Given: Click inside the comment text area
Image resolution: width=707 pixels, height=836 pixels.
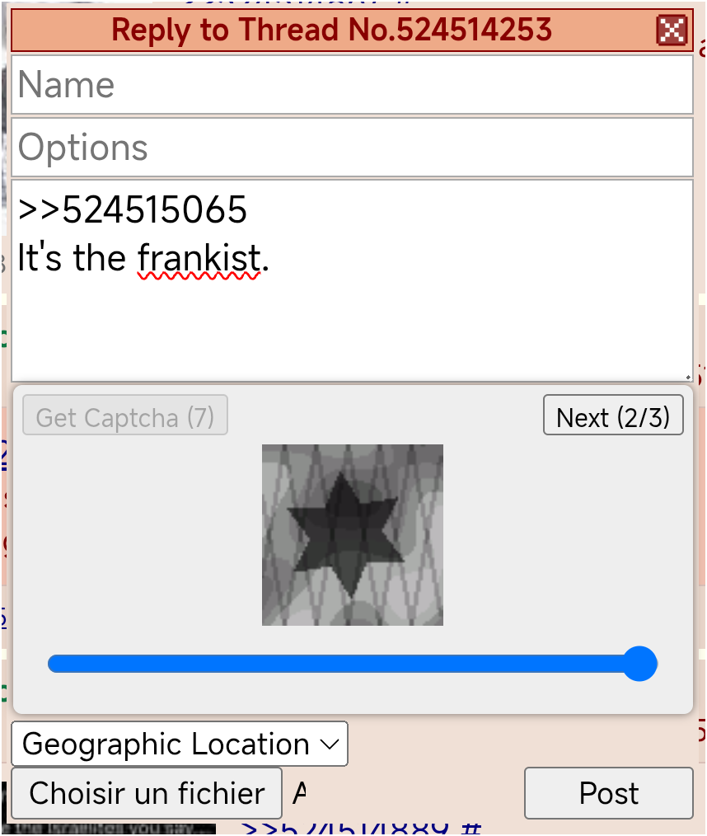Looking at the screenshot, I should point(352,281).
